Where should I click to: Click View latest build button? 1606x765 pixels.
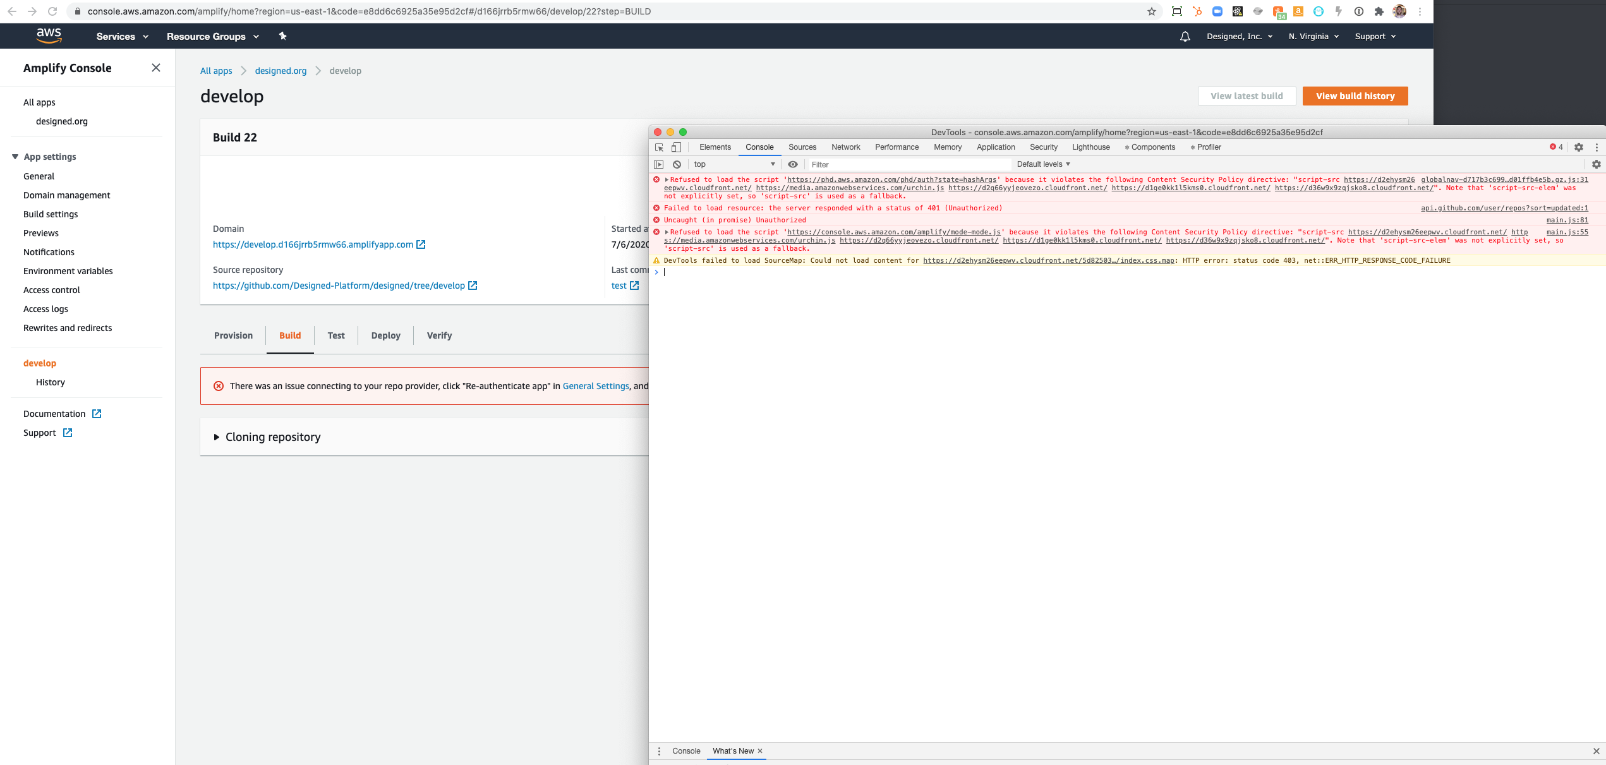tap(1247, 96)
